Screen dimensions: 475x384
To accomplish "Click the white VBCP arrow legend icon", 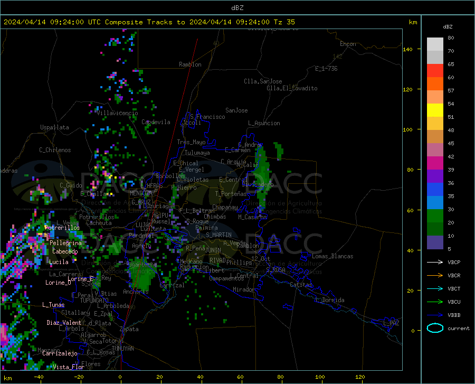I will coord(435,262).
